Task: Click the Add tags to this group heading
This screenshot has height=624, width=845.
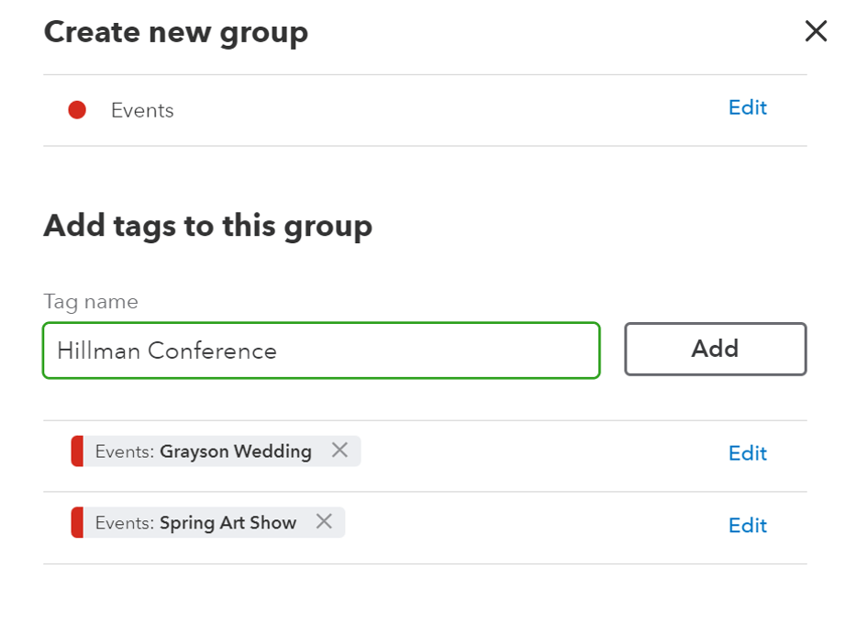Action: 206,226
